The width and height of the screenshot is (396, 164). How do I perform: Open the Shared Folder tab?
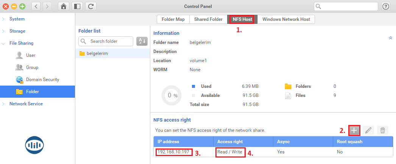[208, 19]
